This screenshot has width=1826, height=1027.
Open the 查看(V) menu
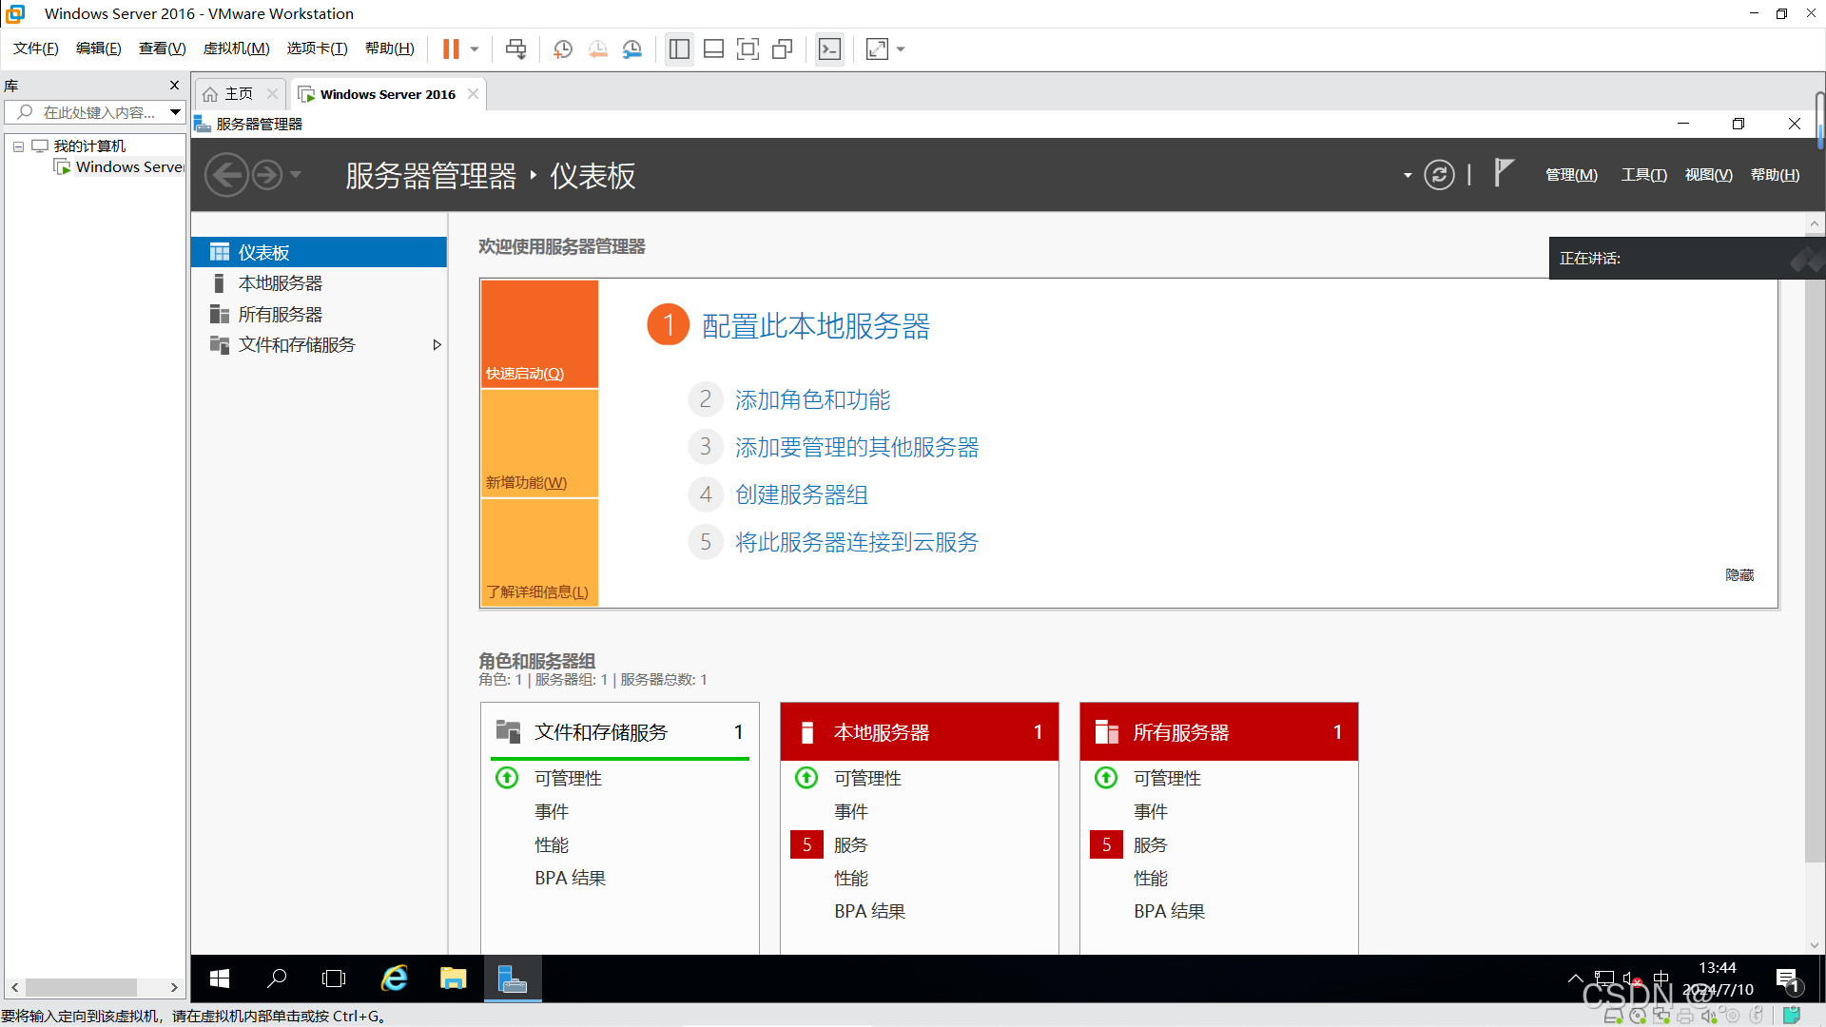coord(162,48)
